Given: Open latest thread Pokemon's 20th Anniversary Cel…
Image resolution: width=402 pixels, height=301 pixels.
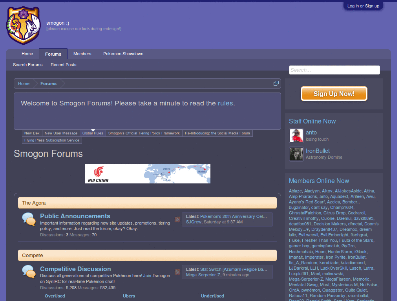Looking at the screenshot, I should 234,216.
